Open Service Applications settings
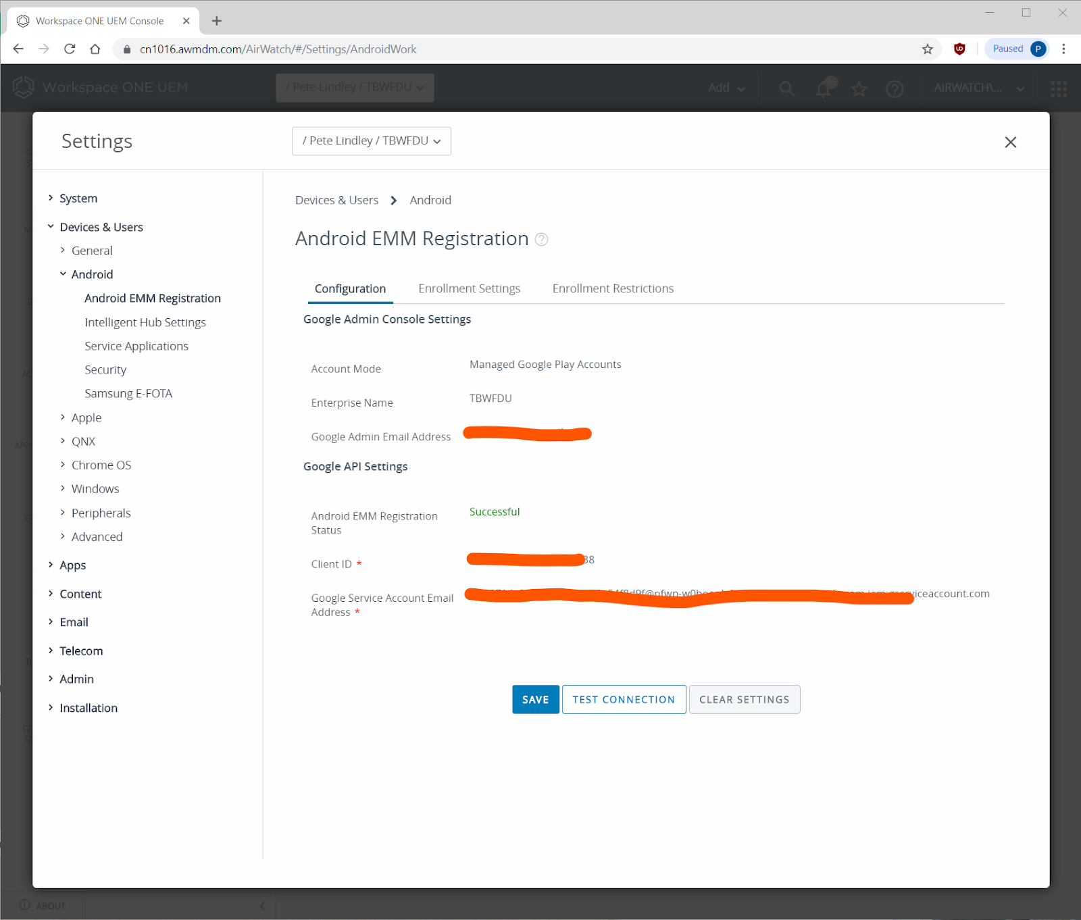1081x920 pixels. [136, 346]
